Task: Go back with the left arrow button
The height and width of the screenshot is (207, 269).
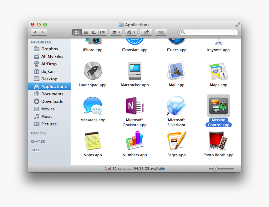Action: (x=35, y=32)
